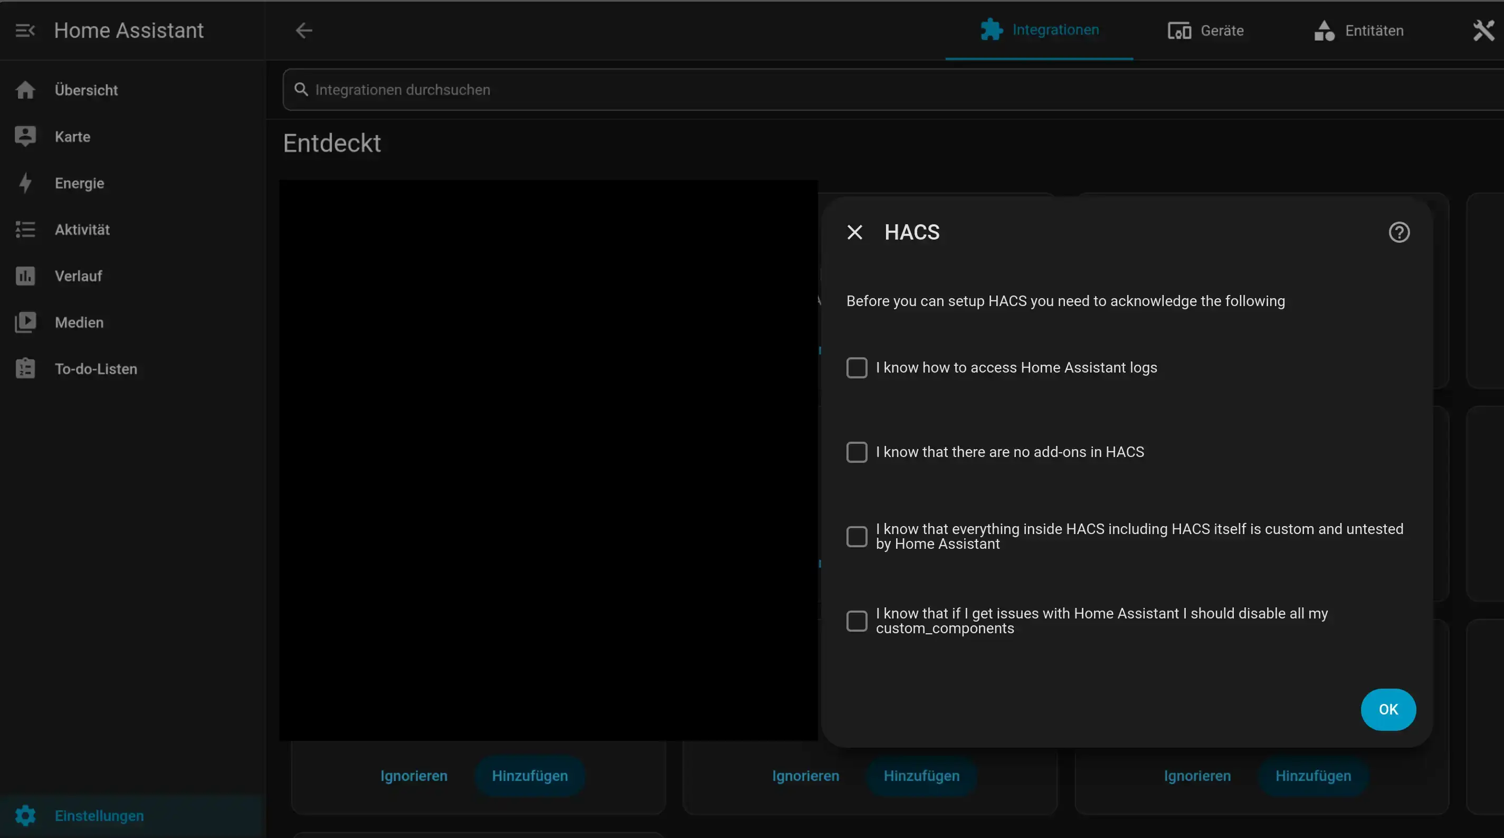Click Ignorieren on the first discovered card
The width and height of the screenshot is (1504, 838).
(x=414, y=776)
